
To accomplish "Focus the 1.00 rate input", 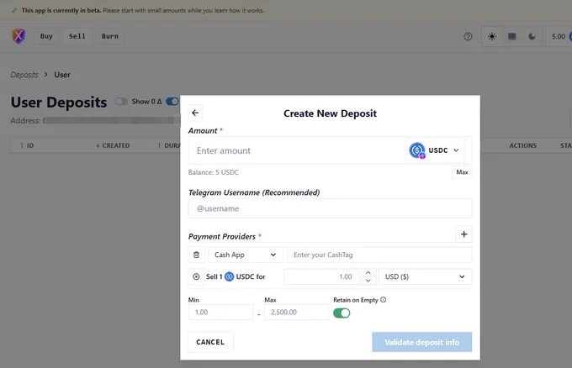I will pos(321,276).
